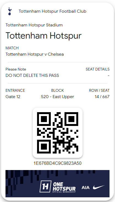Click the large Tottenham Hotspur title
Image resolution: width=115 pixels, height=202 pixels.
(44, 36)
